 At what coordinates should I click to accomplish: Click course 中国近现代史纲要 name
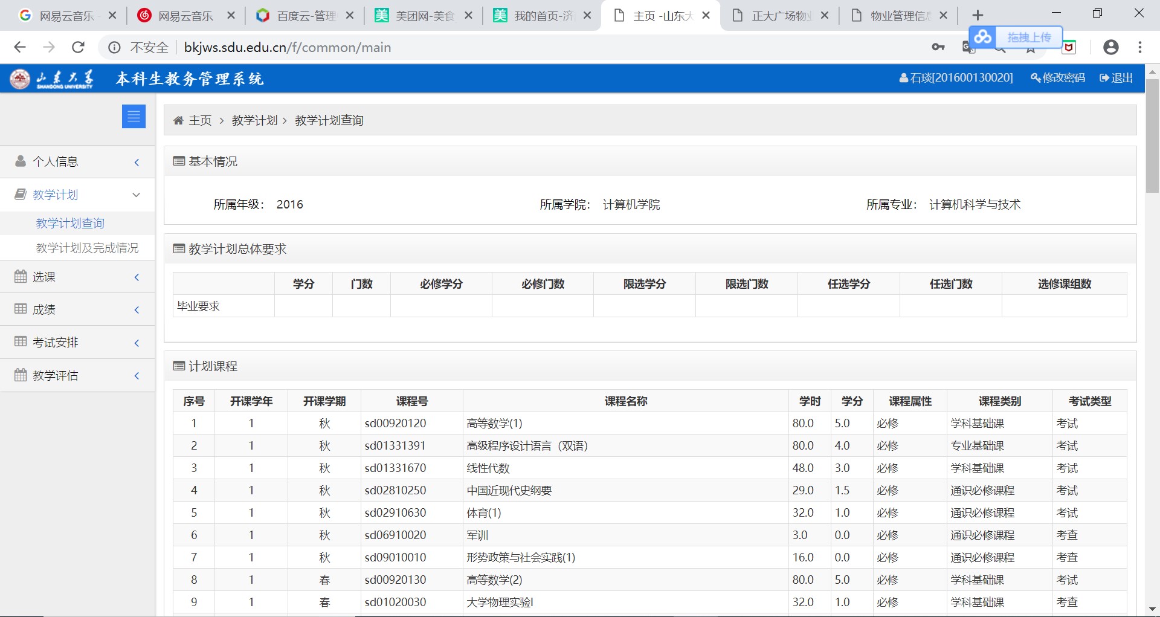509,490
